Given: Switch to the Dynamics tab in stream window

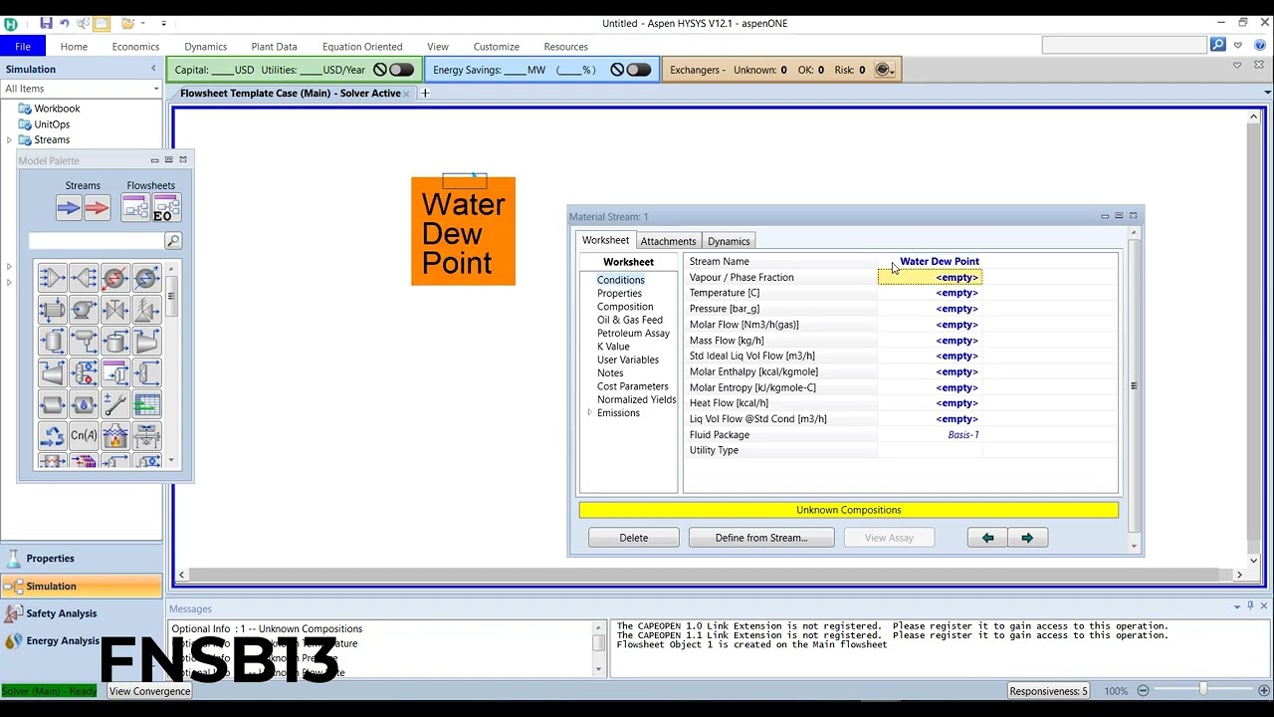Looking at the screenshot, I should coord(729,241).
